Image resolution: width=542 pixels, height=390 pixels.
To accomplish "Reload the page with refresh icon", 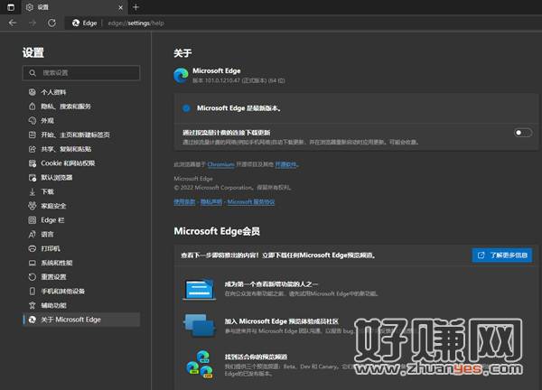I will 51,22.
